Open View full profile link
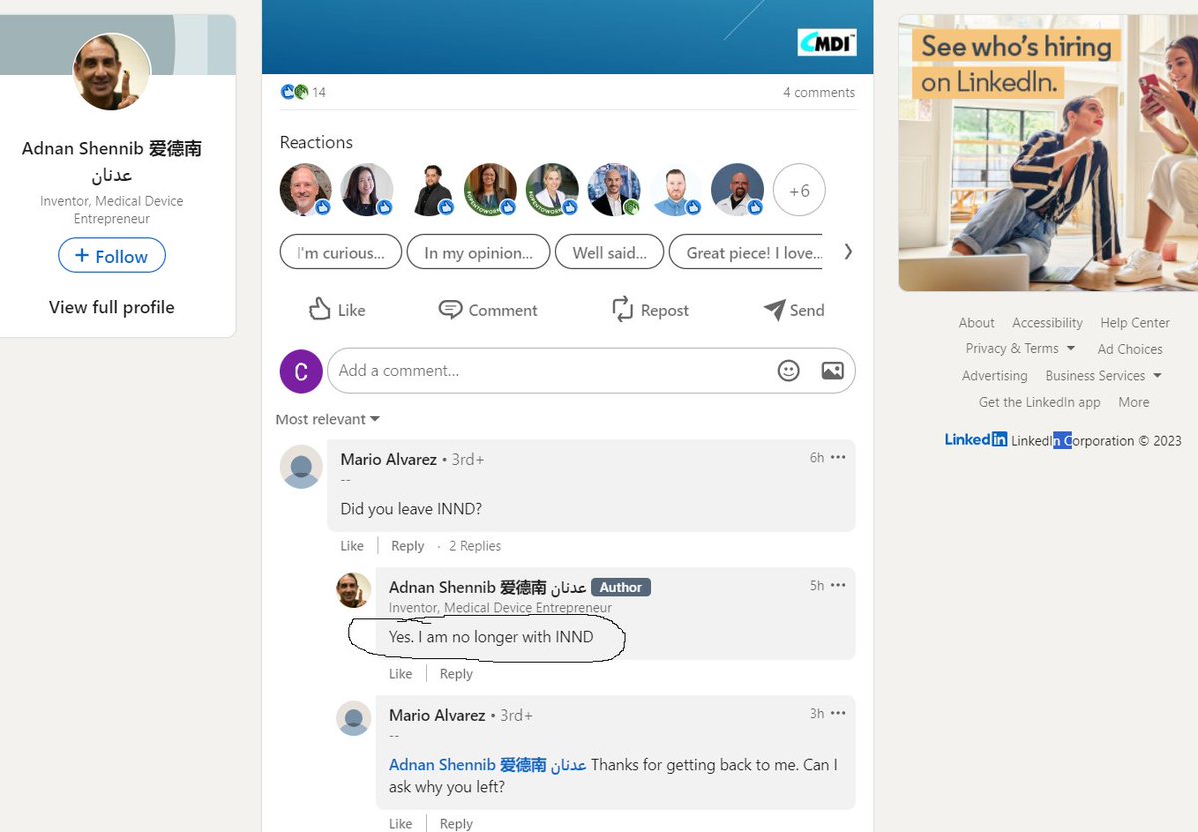Viewport: 1198px width, 832px height. pos(112,307)
